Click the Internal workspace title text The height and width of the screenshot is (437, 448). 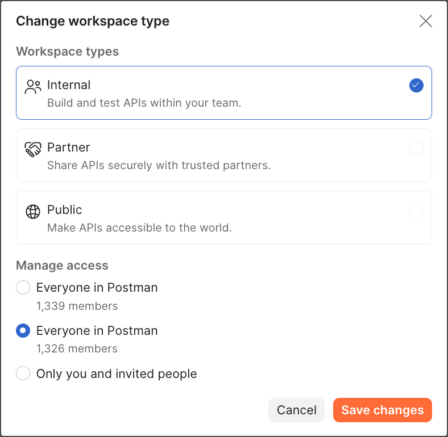tap(69, 85)
